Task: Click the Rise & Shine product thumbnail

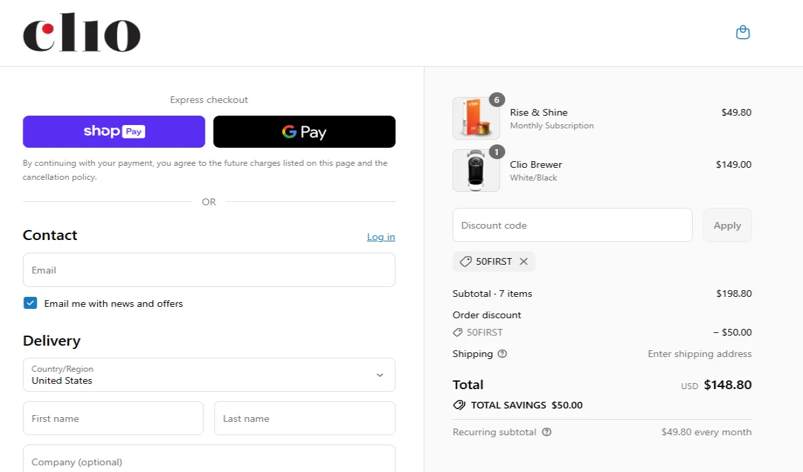Action: pyautogui.click(x=476, y=118)
